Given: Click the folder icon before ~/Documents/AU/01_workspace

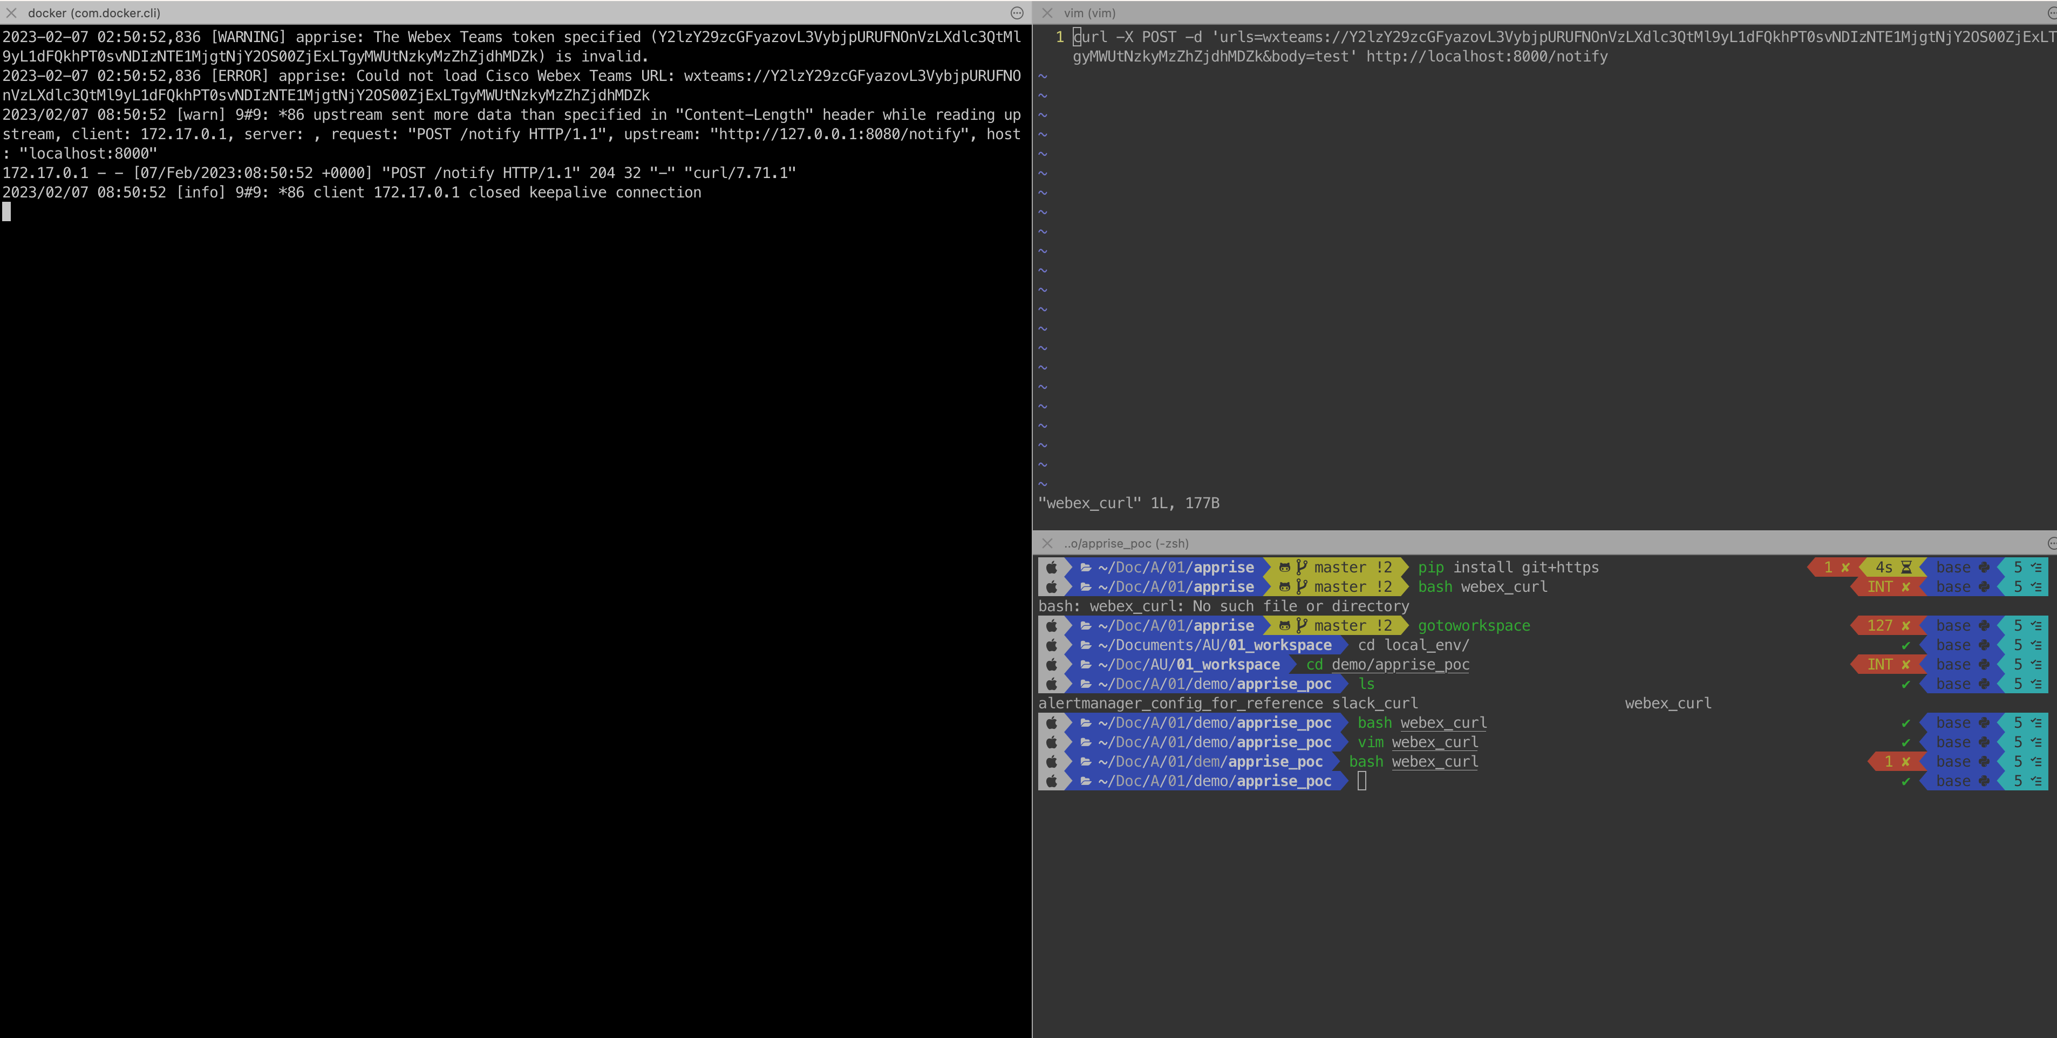Looking at the screenshot, I should click(1085, 645).
